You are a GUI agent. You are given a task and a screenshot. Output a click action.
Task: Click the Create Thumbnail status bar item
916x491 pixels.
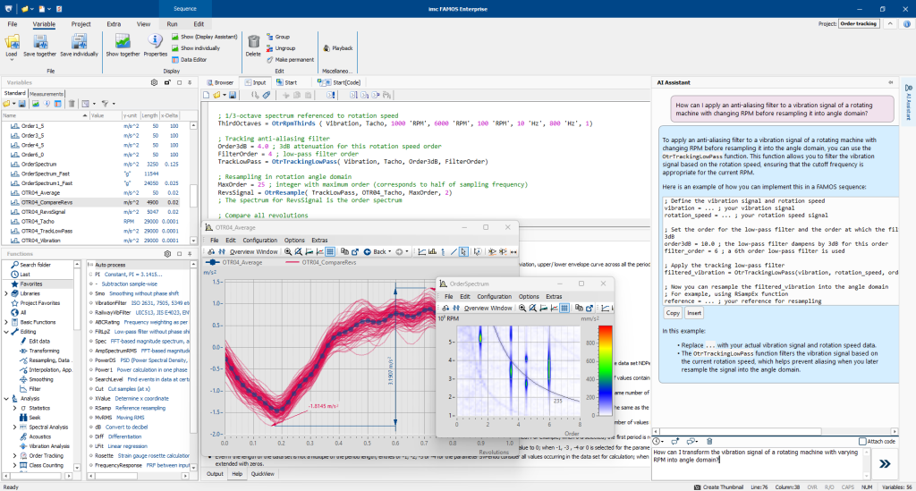[718, 487]
